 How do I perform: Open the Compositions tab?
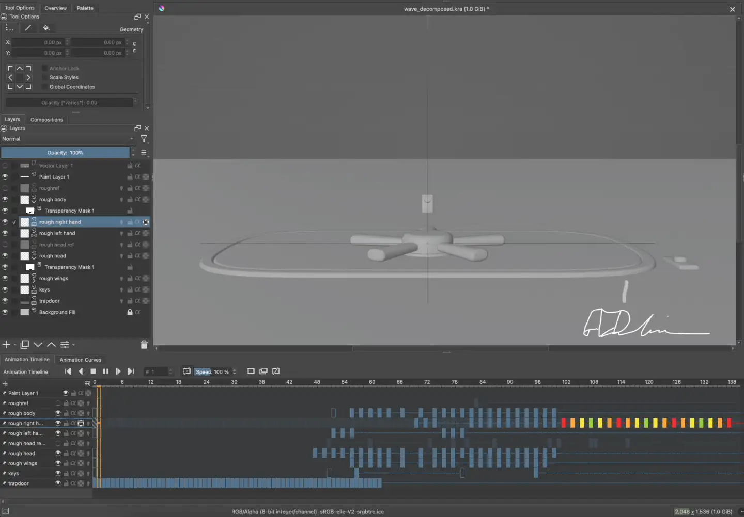point(47,120)
